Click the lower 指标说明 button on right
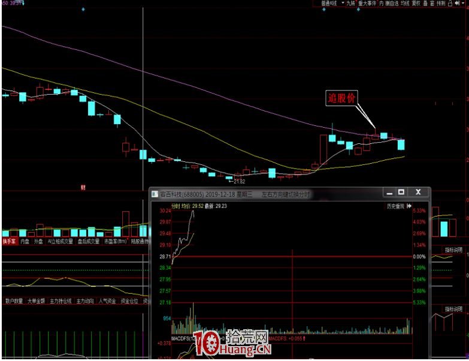469x361 pixels. (x=453, y=309)
